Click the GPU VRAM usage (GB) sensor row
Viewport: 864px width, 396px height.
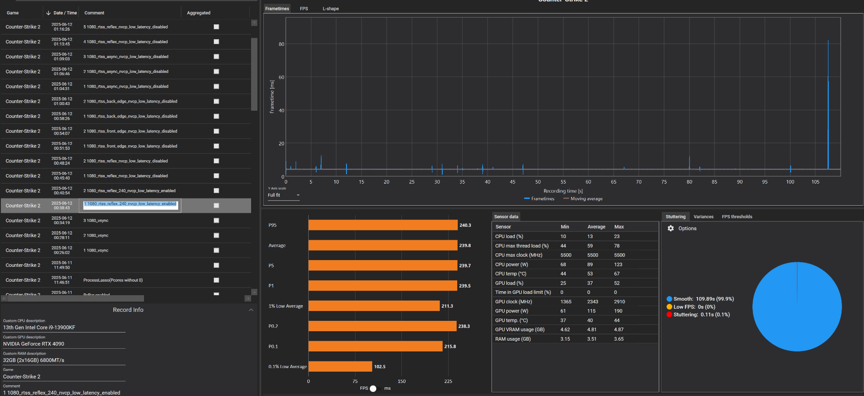click(x=575, y=330)
